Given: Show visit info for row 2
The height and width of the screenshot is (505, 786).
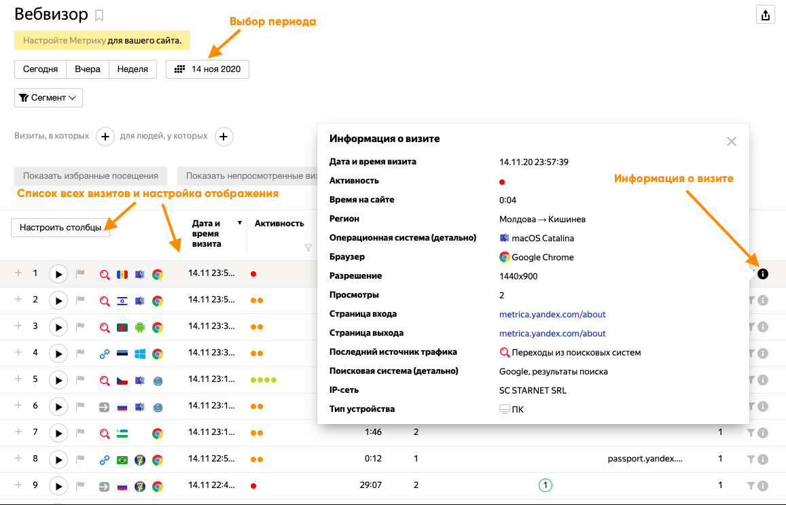Looking at the screenshot, I should [762, 300].
